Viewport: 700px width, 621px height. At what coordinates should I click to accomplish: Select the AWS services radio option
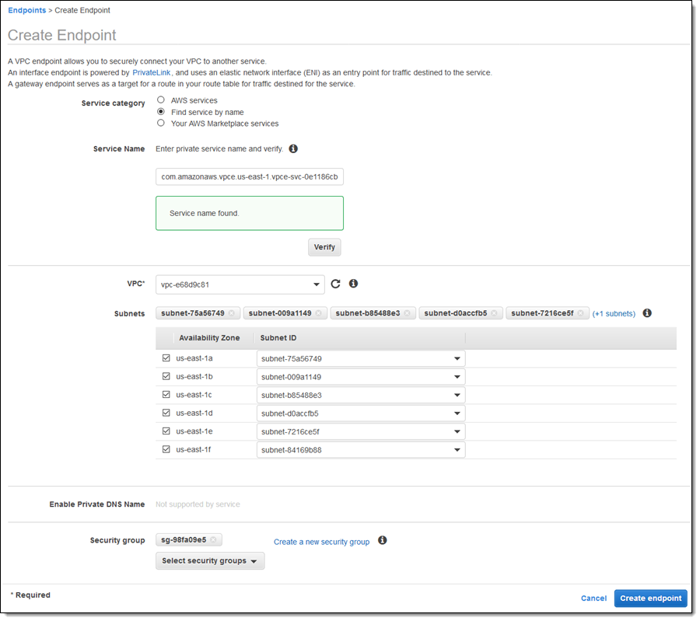[161, 100]
